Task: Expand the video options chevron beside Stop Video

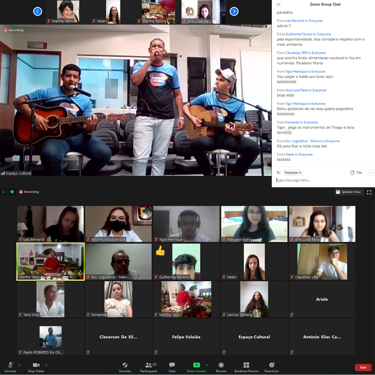Action: coord(46,365)
